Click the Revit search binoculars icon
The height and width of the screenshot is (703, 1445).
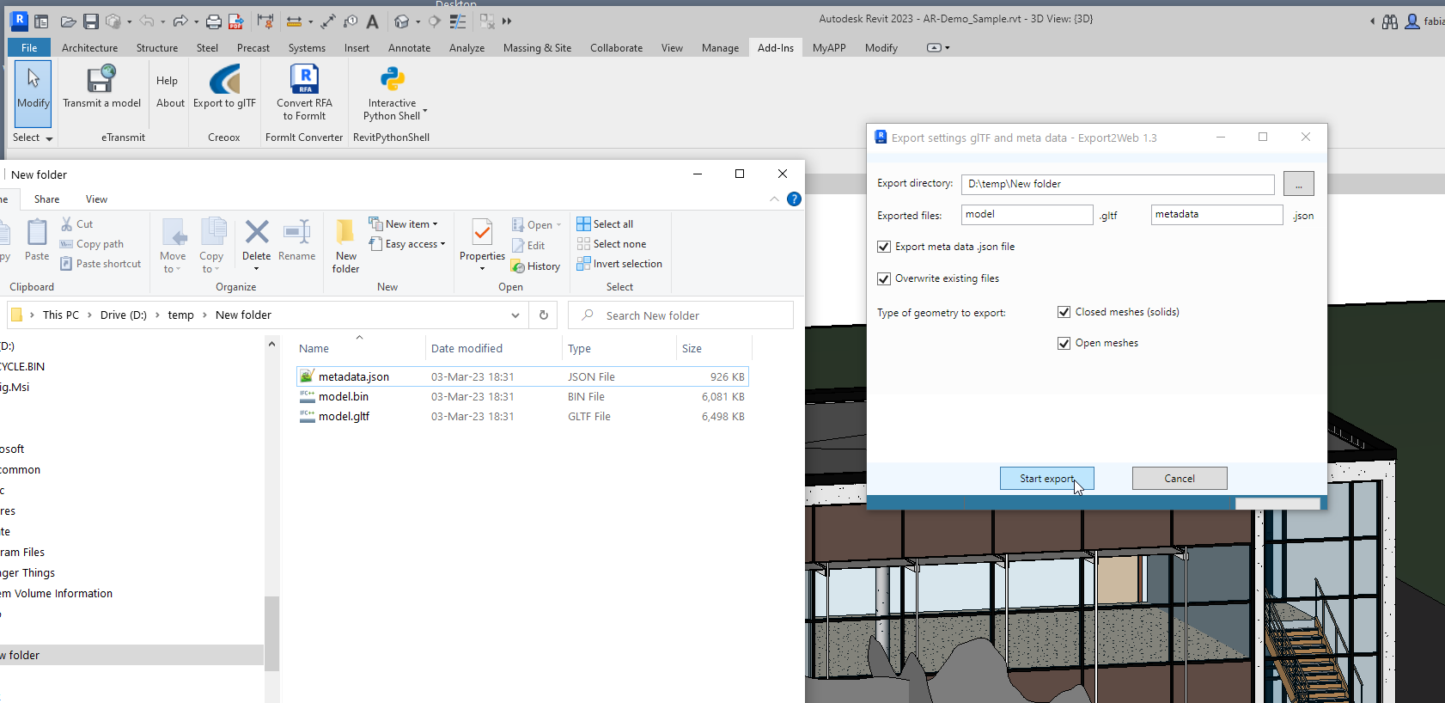coord(1390,21)
